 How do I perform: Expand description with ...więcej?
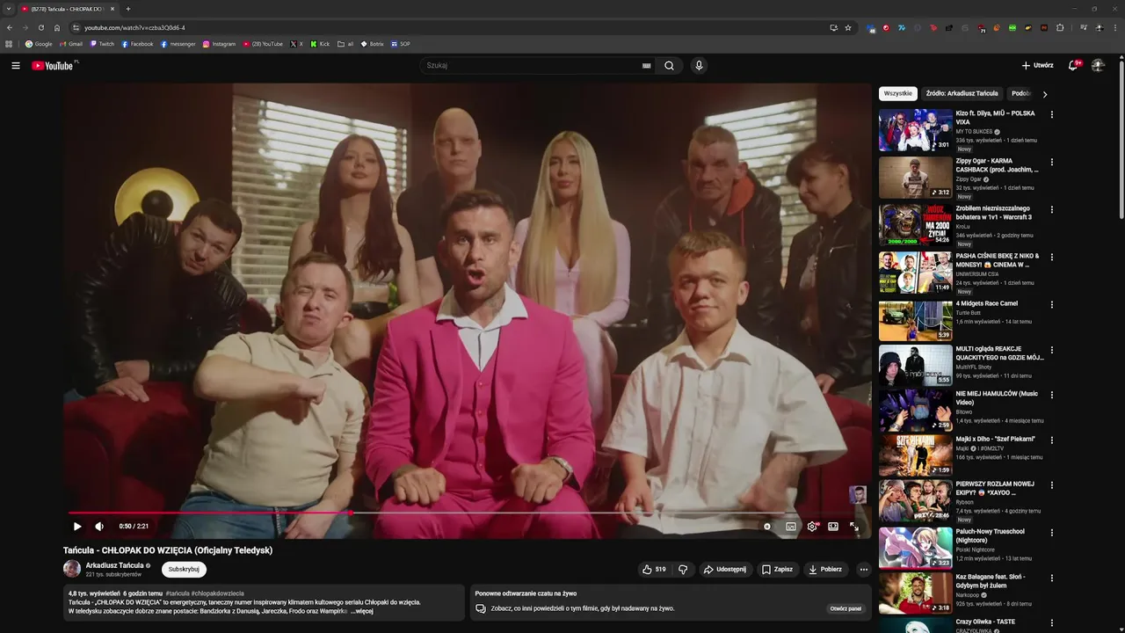[362, 611]
